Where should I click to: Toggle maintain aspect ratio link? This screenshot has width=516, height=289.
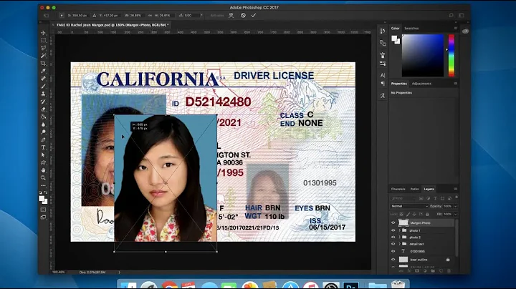150,16
